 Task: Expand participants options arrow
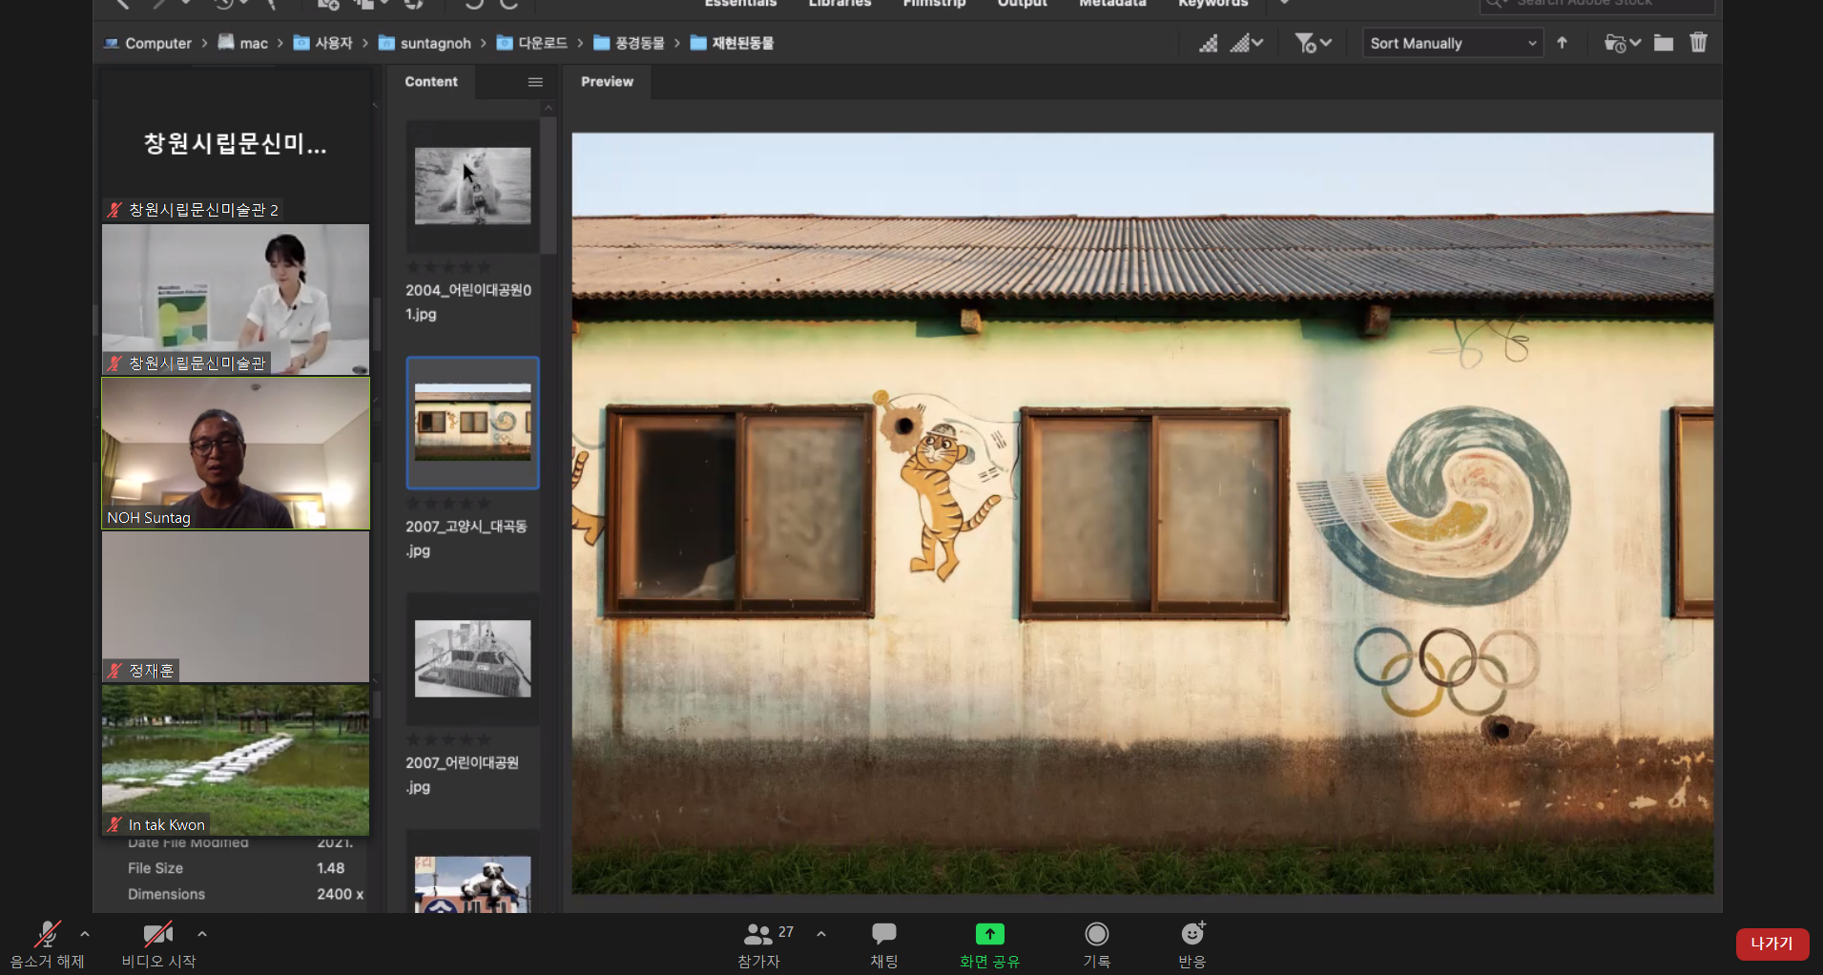(x=821, y=934)
